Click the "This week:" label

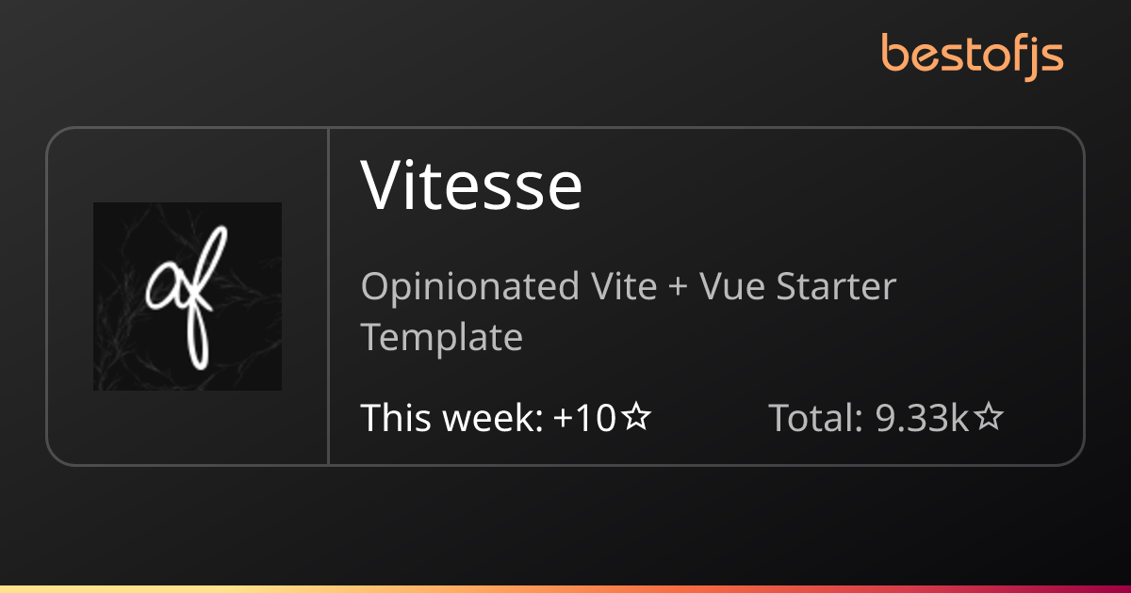point(451,417)
